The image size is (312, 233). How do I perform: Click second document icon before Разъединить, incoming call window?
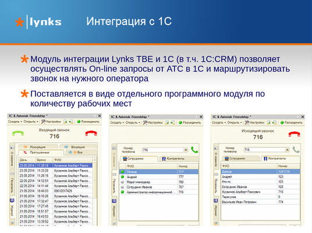pyautogui.click(x=71, y=122)
